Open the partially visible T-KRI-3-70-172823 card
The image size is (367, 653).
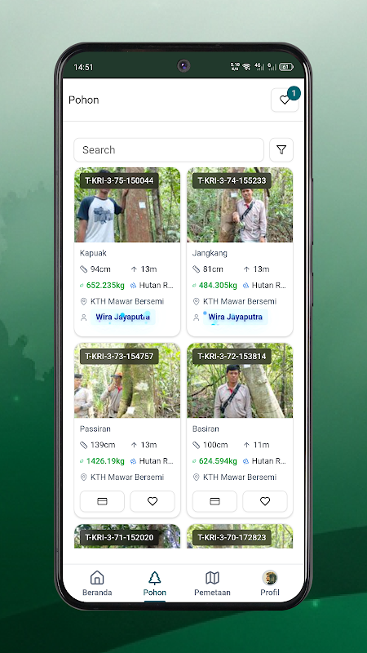pyautogui.click(x=240, y=536)
